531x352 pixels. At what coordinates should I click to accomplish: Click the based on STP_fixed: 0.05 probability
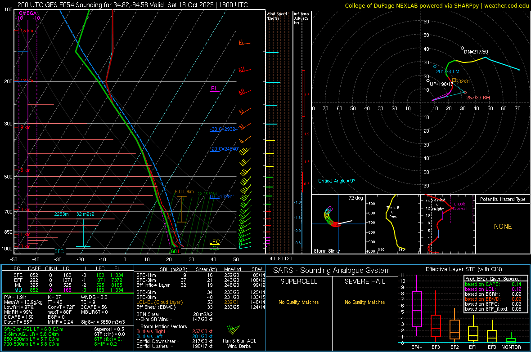point(493,309)
